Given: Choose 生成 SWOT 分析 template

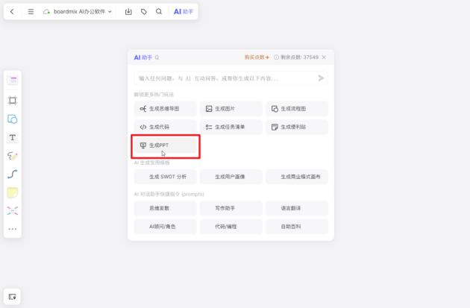Looking at the screenshot, I should point(165,177).
